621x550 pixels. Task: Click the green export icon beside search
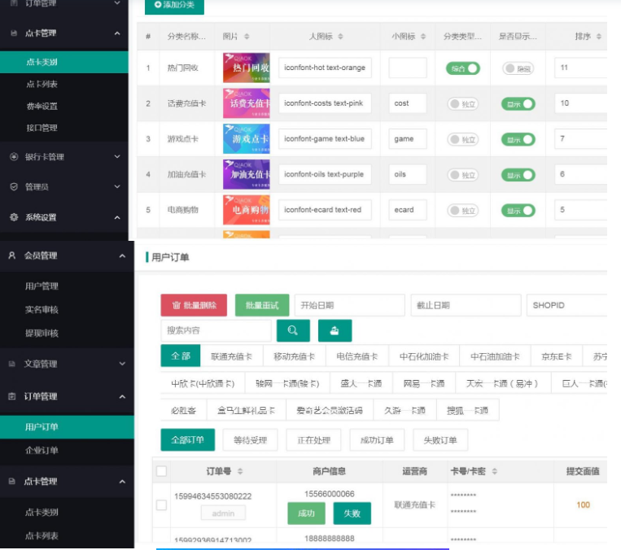[x=335, y=330]
